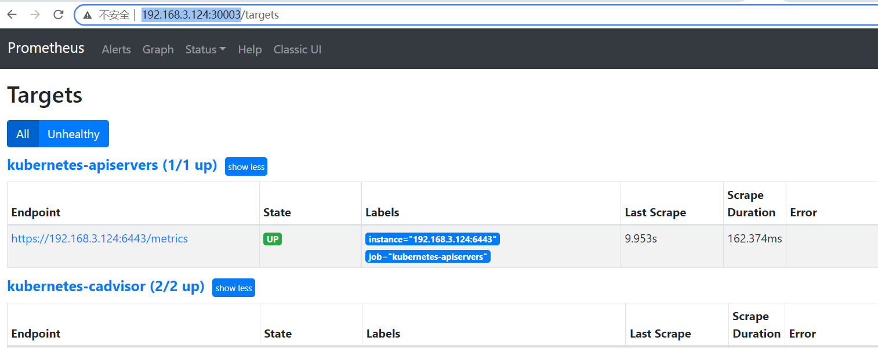Click Last Scrape header in cadvisor table
The height and width of the screenshot is (348, 878).
point(661,333)
